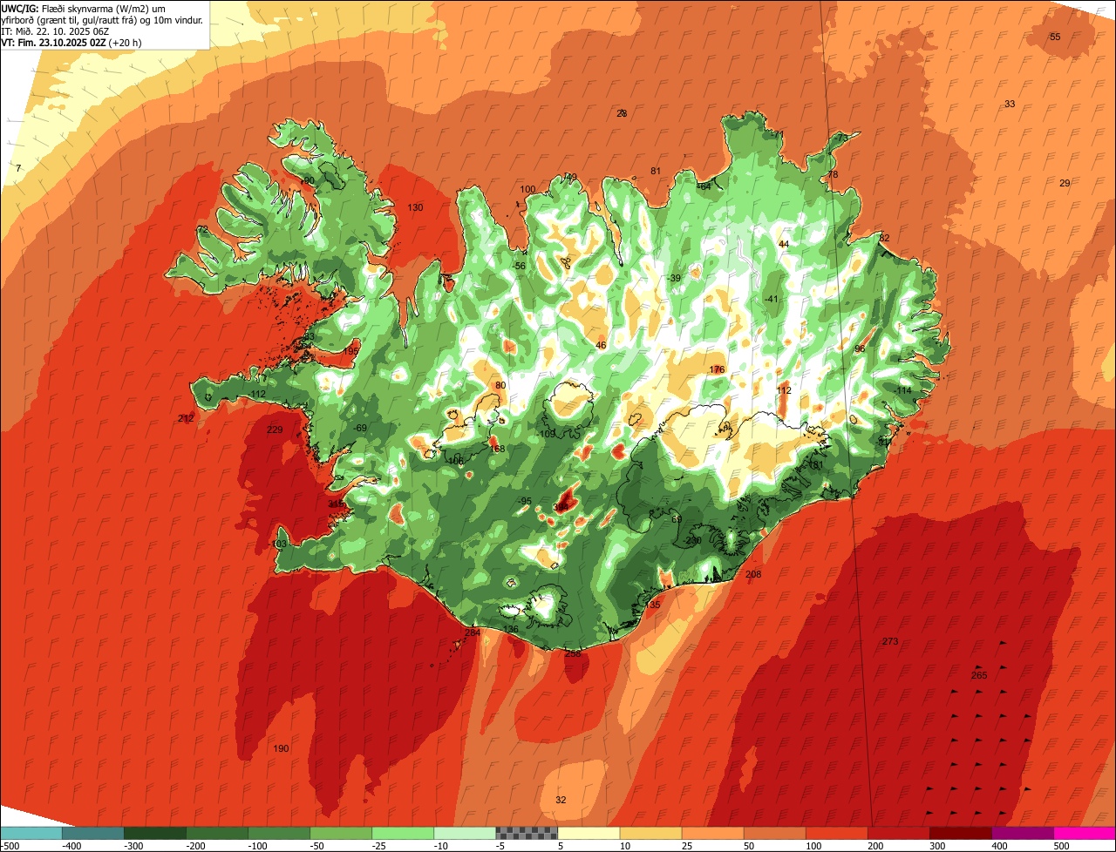Pick the legend swatch between -50 and -25
The width and height of the screenshot is (1116, 852).
click(x=341, y=833)
